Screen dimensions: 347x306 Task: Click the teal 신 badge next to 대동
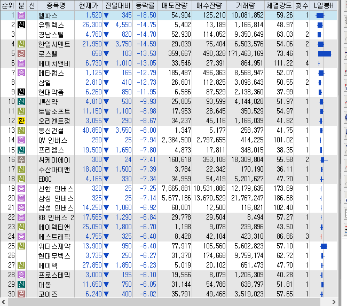21,284
